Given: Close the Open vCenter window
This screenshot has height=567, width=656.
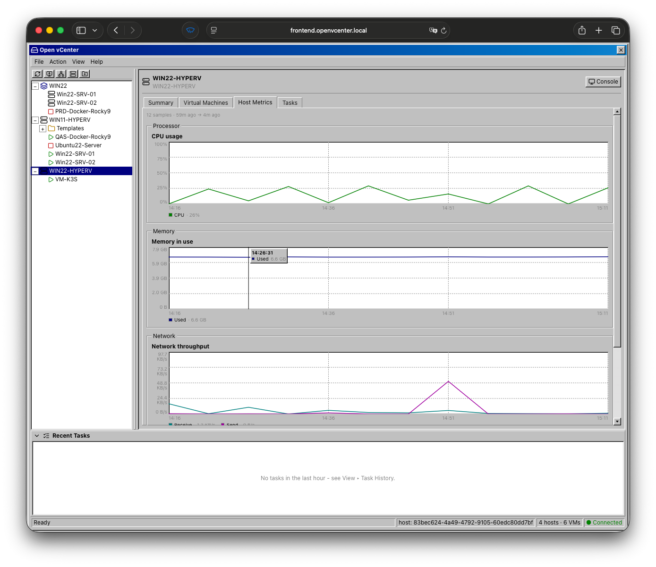Looking at the screenshot, I should [621, 50].
